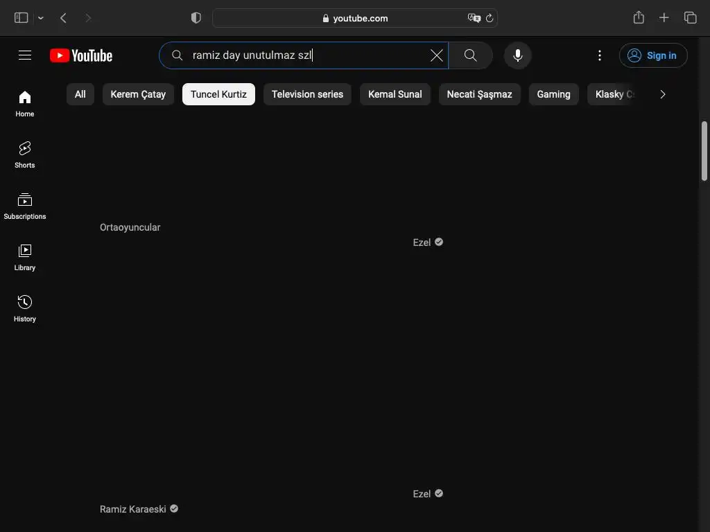Click the address bar padlock icon
The image size is (710, 532).
[x=326, y=18]
